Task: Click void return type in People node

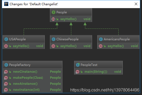Action: tap(87, 19)
